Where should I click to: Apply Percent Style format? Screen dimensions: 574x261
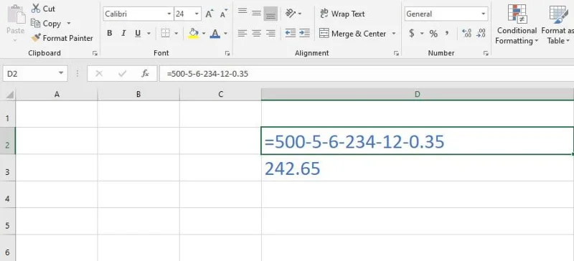[x=434, y=34]
